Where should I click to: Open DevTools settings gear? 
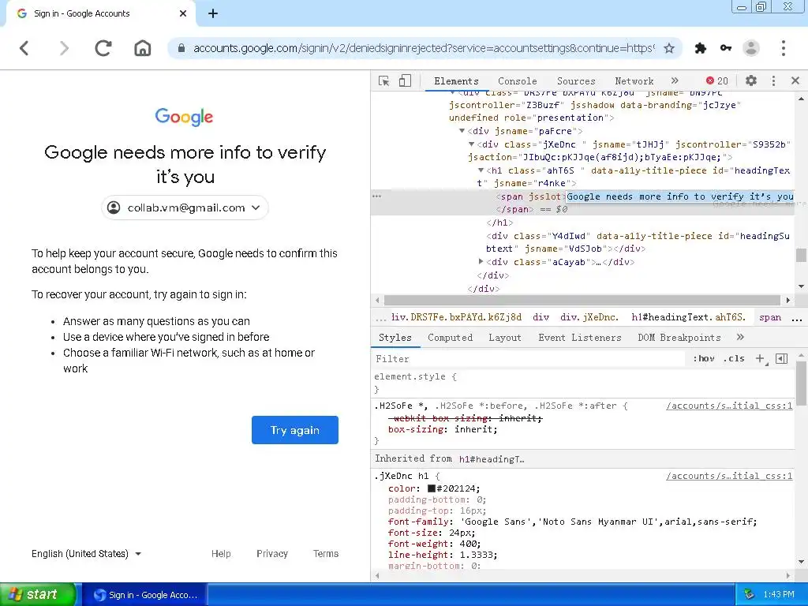click(751, 80)
